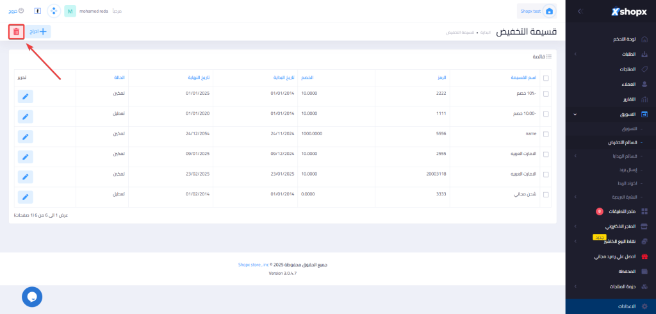This screenshot has width=656, height=314.
Task: Edit the coupon with code 5556
Action: (x=25, y=136)
